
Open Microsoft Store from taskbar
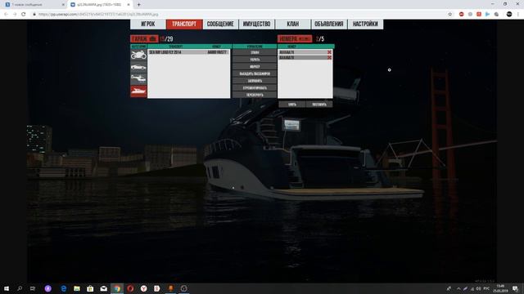(x=90, y=288)
